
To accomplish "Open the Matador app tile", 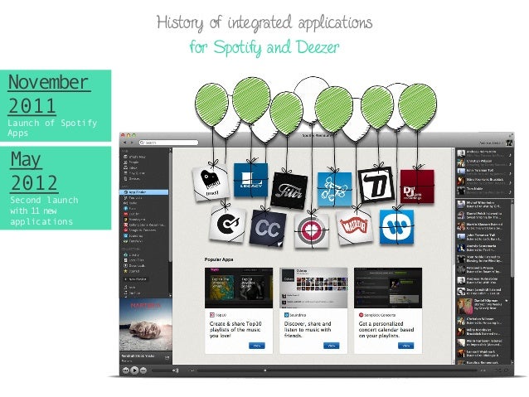I will tap(355, 226).
